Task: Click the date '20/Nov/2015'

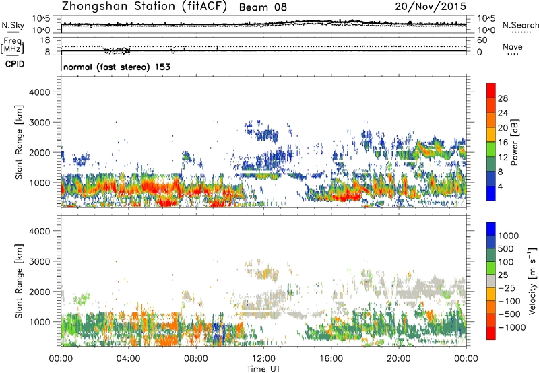Action: click(431, 6)
